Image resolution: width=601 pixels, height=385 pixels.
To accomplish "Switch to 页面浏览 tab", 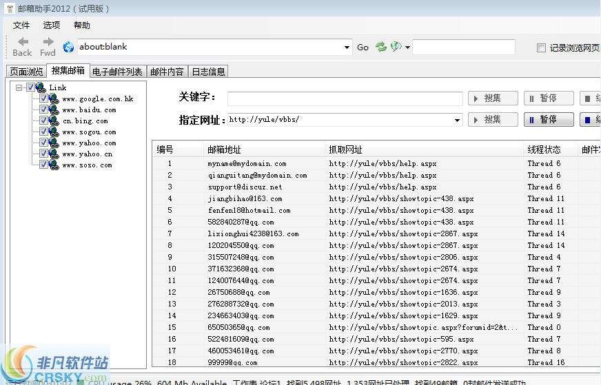I will [x=26, y=72].
